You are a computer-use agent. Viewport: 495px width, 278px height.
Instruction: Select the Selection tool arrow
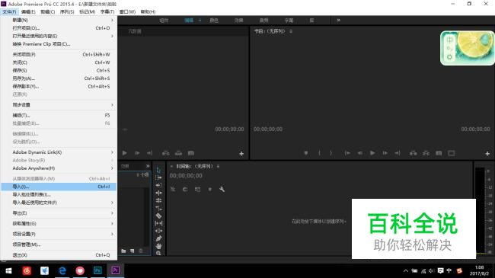point(158,170)
